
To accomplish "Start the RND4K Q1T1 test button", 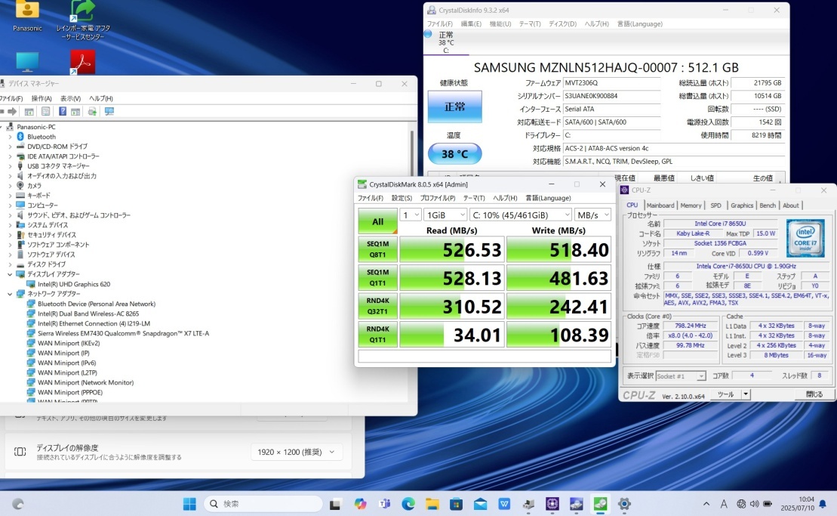I will [x=377, y=335].
